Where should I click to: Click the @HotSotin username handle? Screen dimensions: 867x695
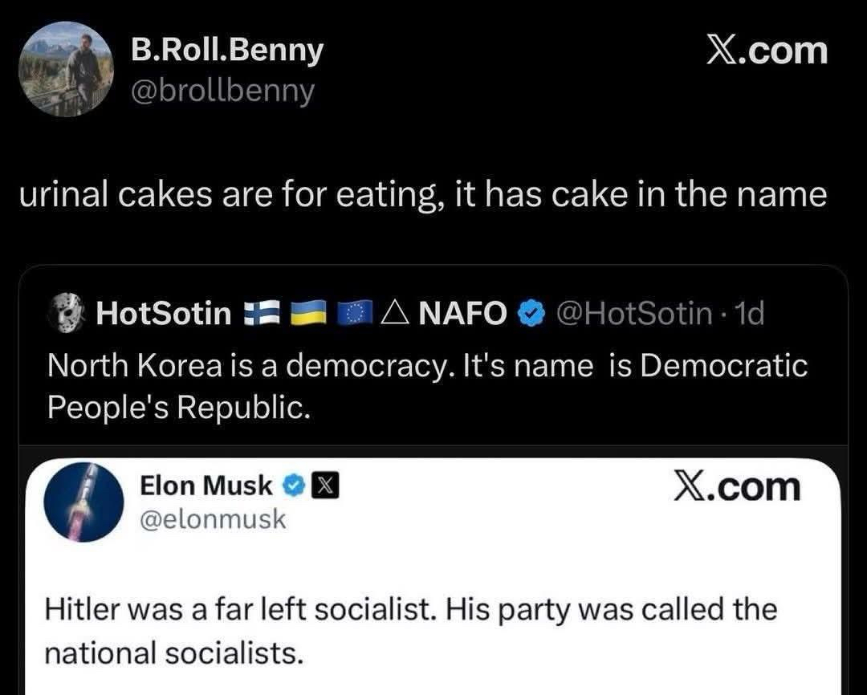point(629,314)
